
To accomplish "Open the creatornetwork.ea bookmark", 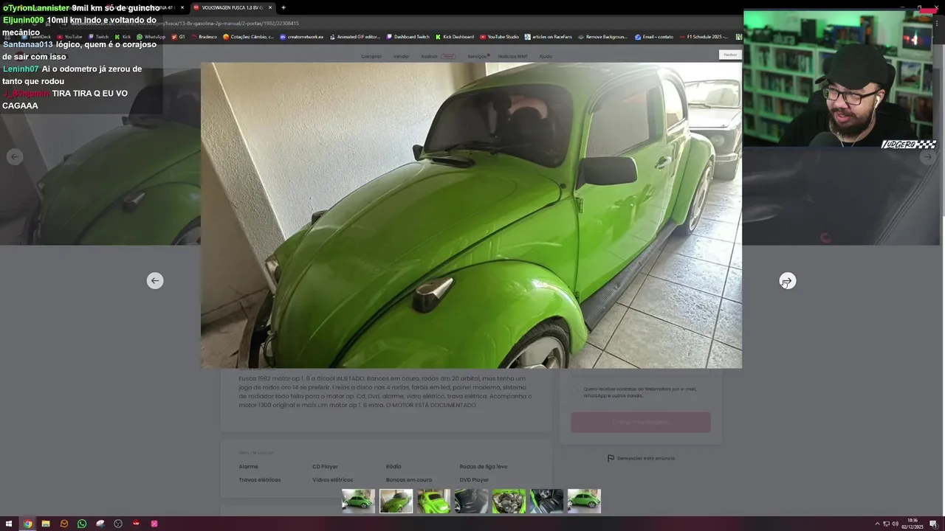I will tap(301, 37).
